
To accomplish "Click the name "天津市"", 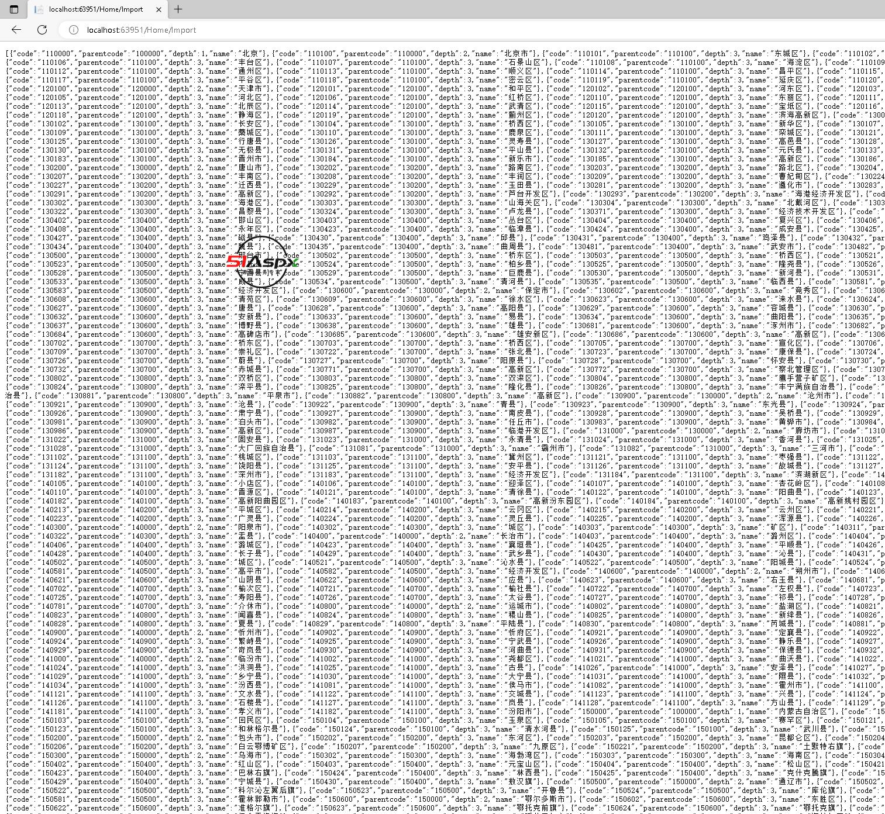I will [252, 89].
